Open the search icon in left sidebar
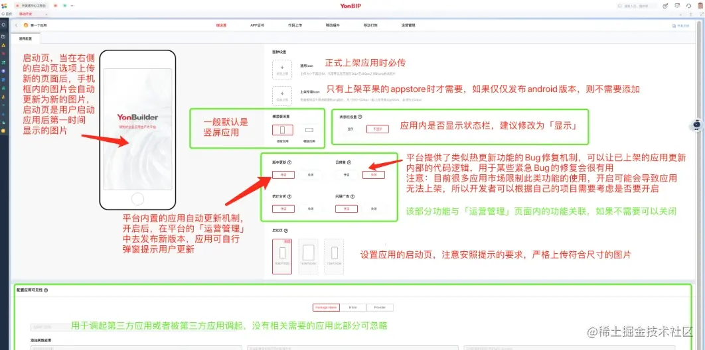This screenshot has height=350, width=705. point(3,25)
